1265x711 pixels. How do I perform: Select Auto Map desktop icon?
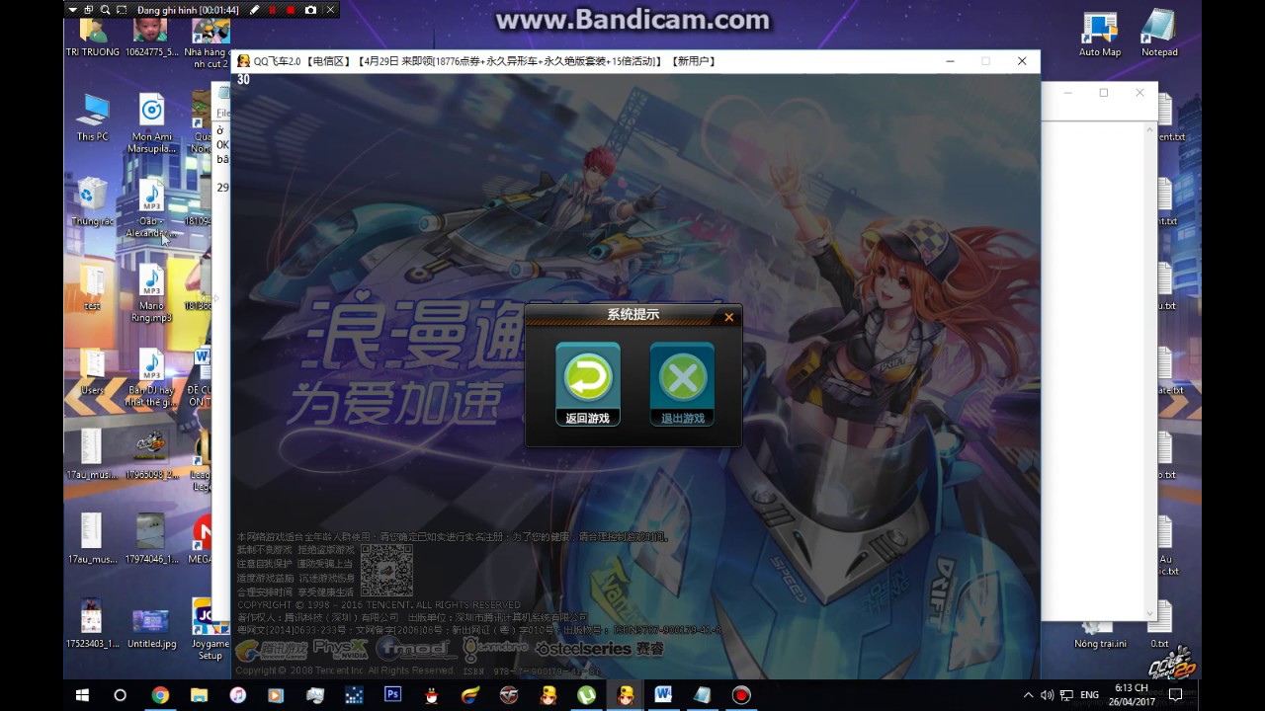pos(1099,34)
